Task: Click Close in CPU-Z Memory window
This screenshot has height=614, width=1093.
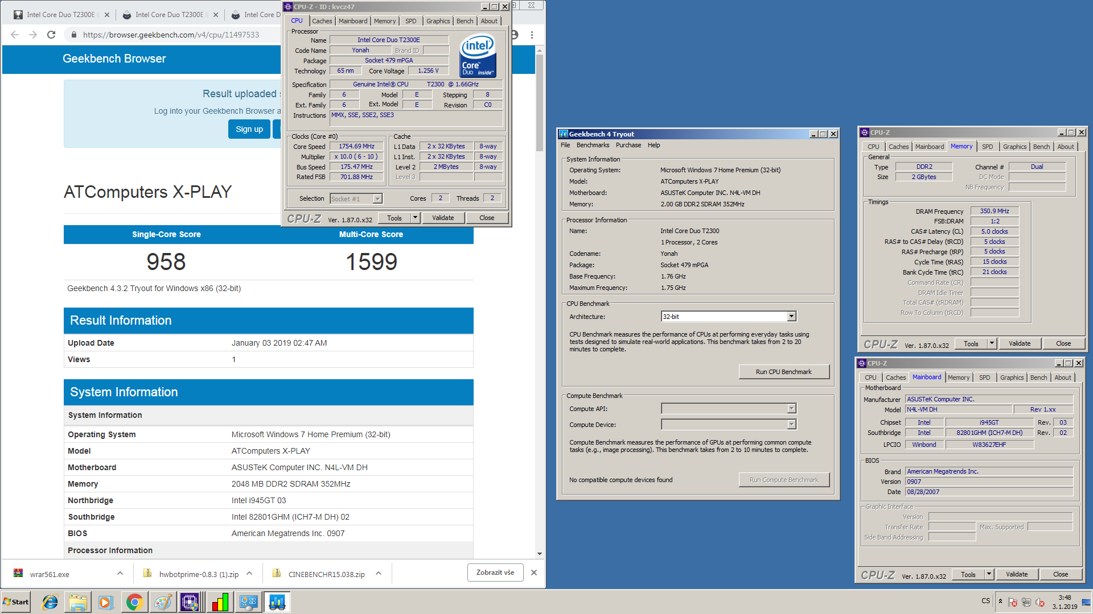Action: tap(1063, 343)
